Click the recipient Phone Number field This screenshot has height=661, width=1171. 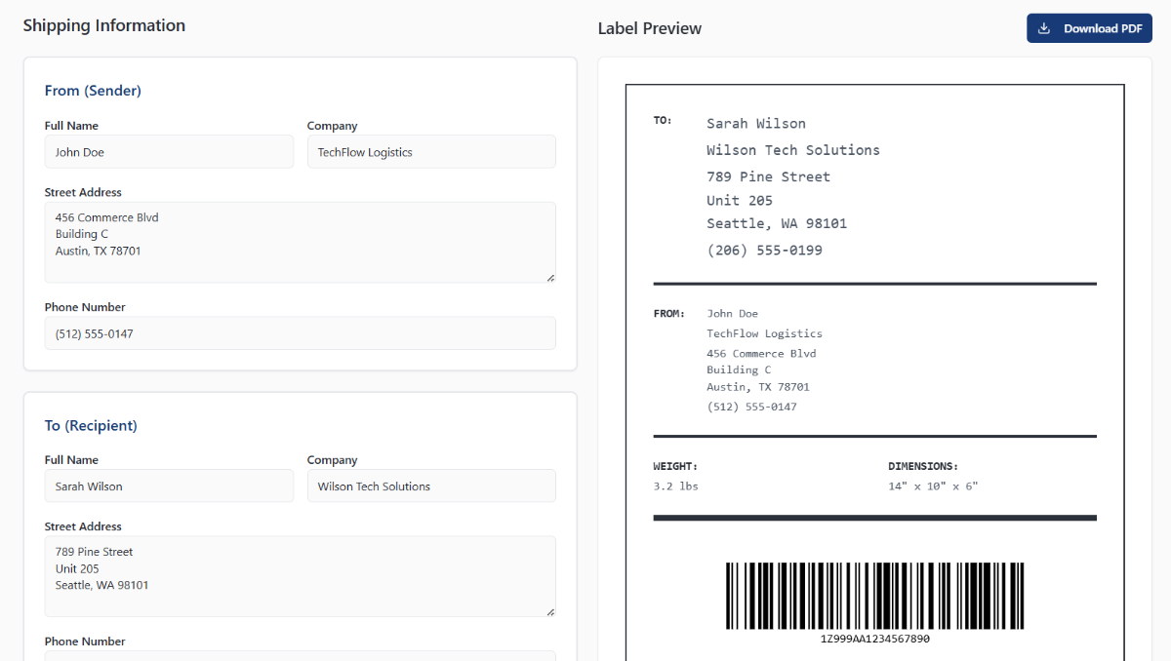300,657
